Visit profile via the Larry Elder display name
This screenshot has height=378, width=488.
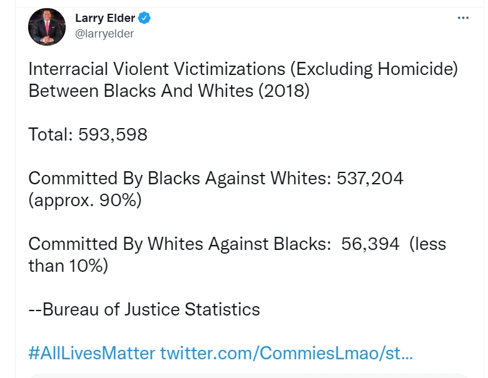[x=105, y=18]
